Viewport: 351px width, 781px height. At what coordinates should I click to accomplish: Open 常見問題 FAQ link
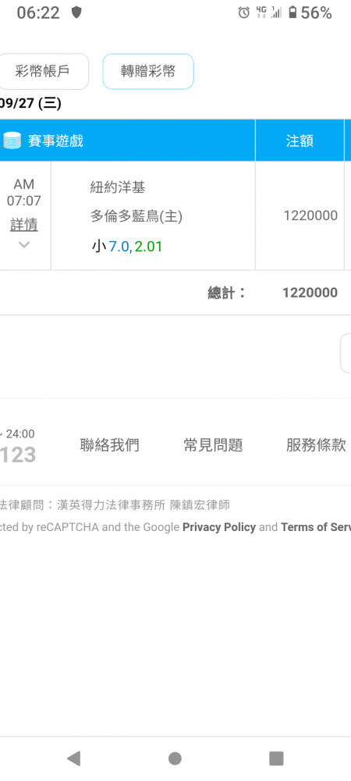213,445
